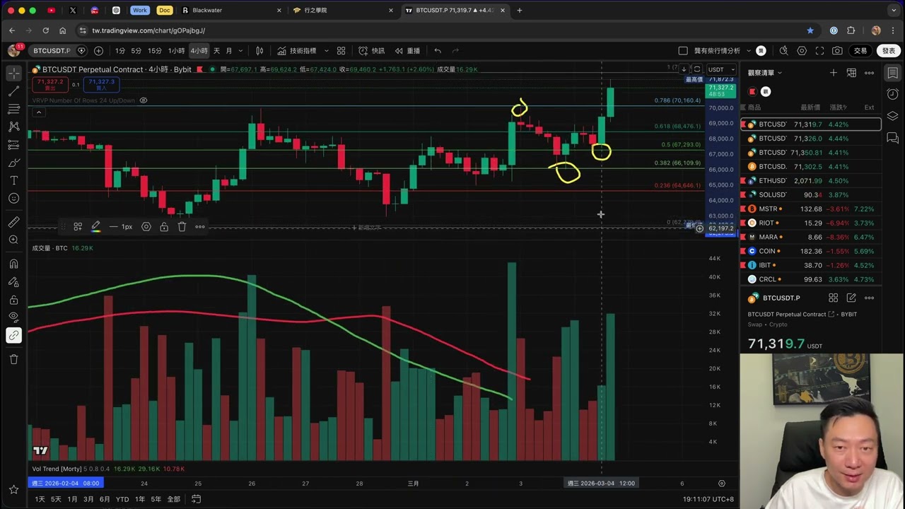Open the drawing line color pencil

coord(95,227)
